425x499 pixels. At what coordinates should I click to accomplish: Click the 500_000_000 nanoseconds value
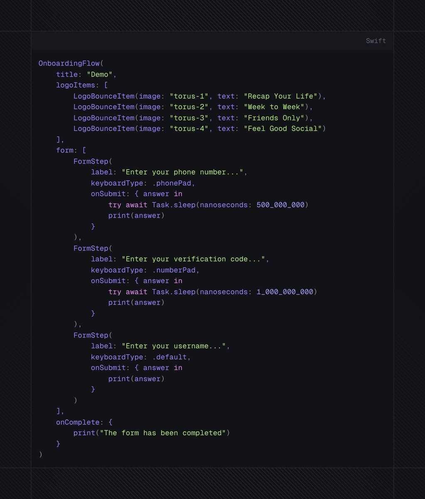[281, 205]
